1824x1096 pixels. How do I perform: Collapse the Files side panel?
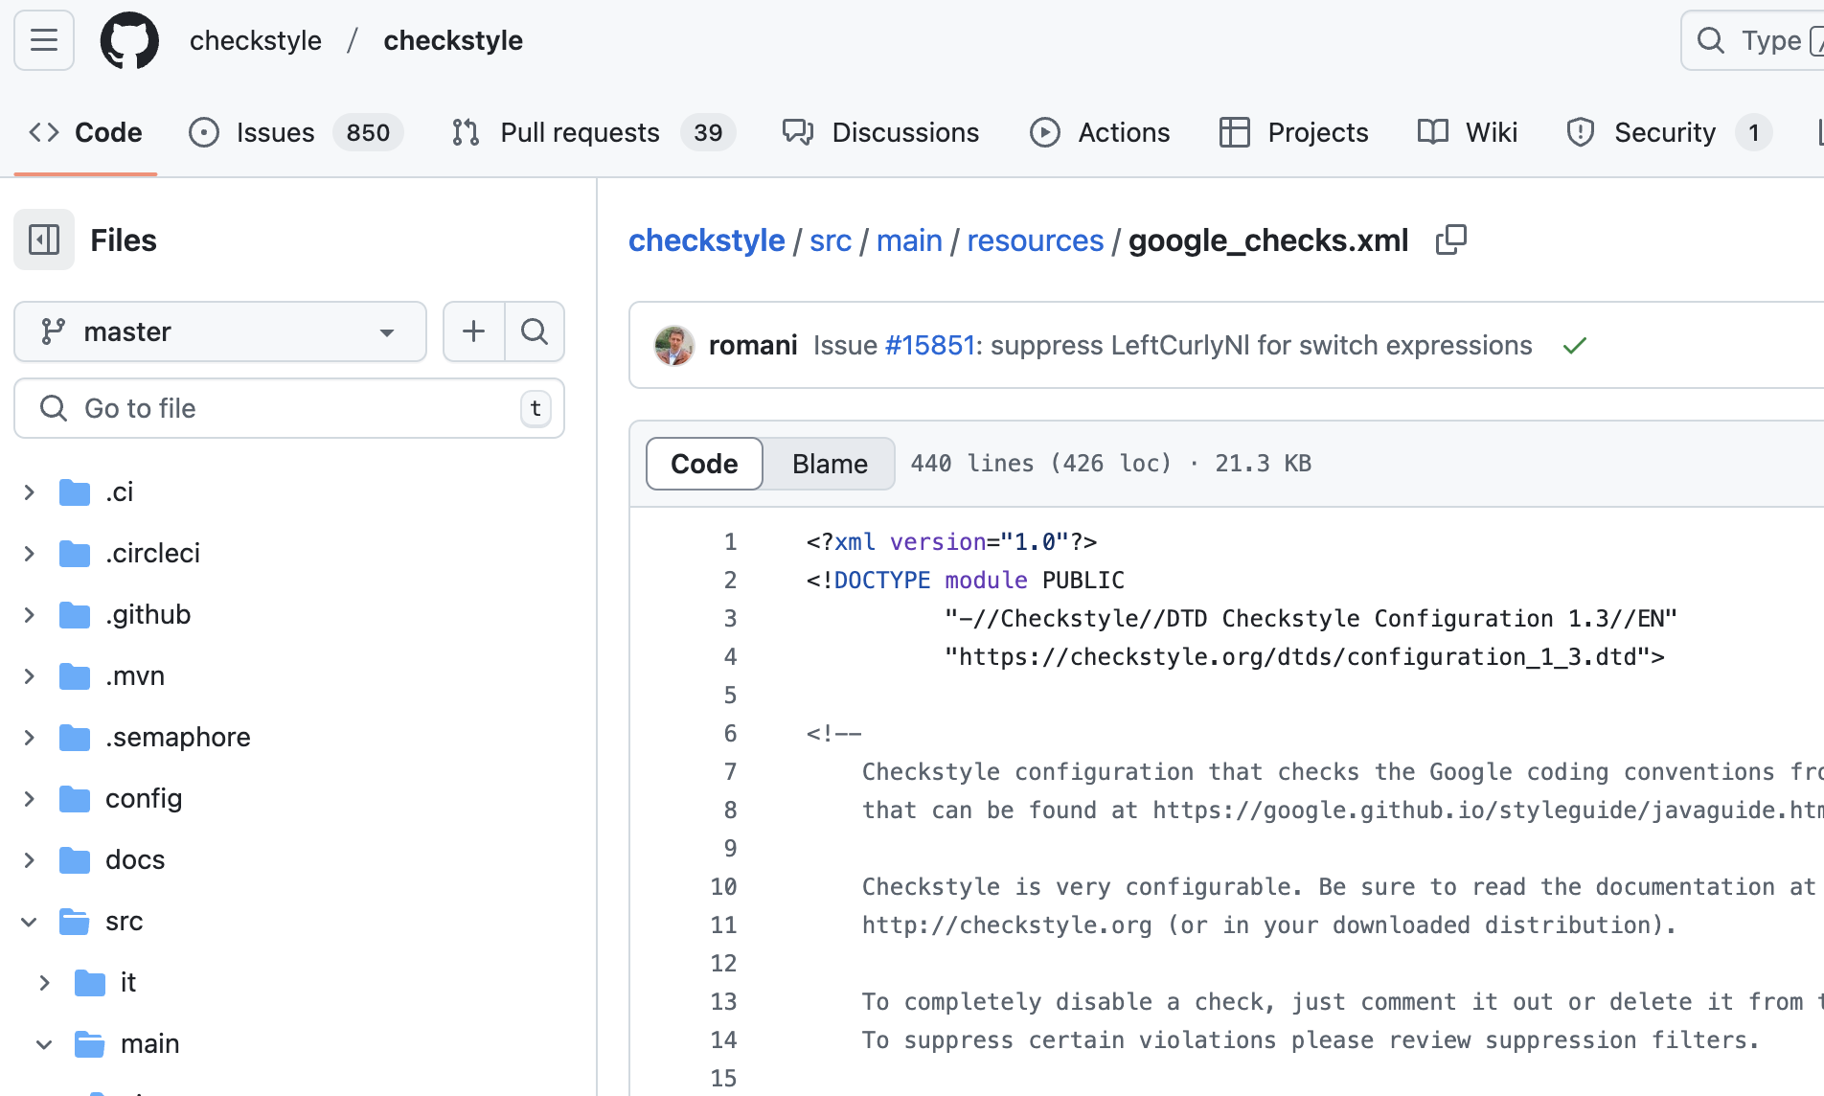[x=43, y=240]
